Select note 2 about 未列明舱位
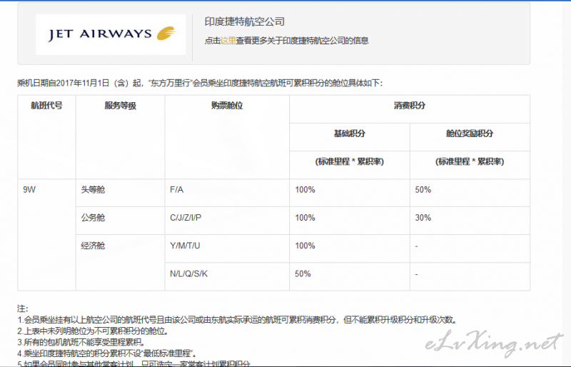 point(93,331)
